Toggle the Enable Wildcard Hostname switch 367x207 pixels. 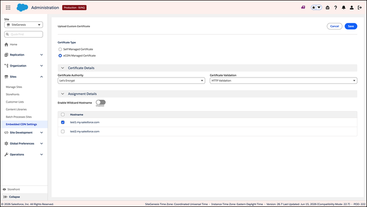coord(100,102)
